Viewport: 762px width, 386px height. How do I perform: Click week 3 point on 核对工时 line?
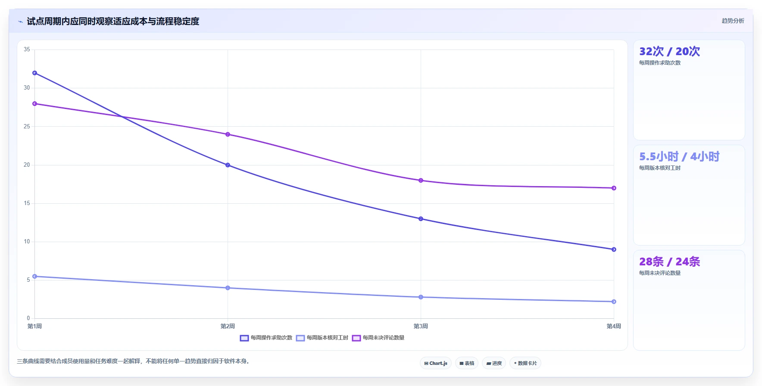[421, 297]
